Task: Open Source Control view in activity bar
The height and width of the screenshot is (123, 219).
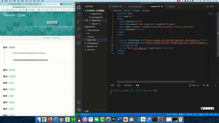Action: tap(79, 21)
